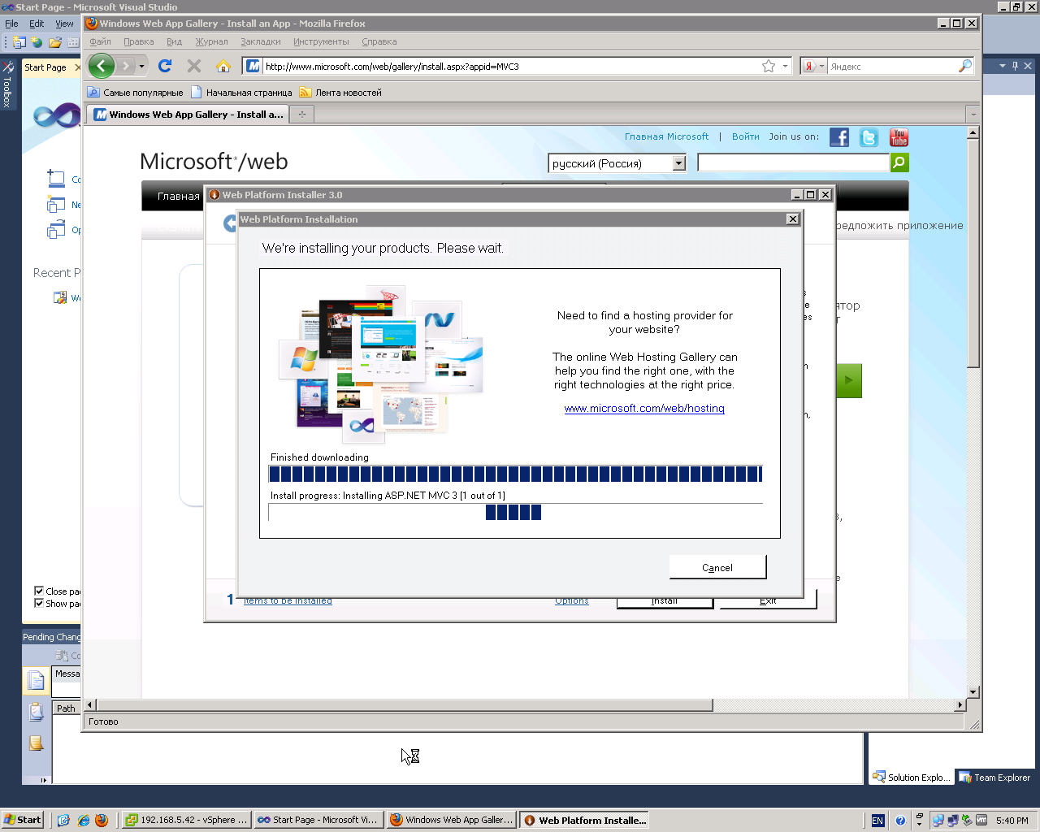This screenshot has width=1040, height=832.
Task: Open the Firefox list-all-tabs dropdown
Action: (973, 115)
